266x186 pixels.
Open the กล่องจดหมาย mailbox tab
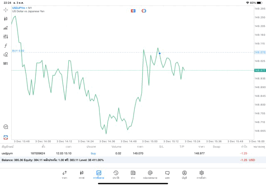(150, 174)
